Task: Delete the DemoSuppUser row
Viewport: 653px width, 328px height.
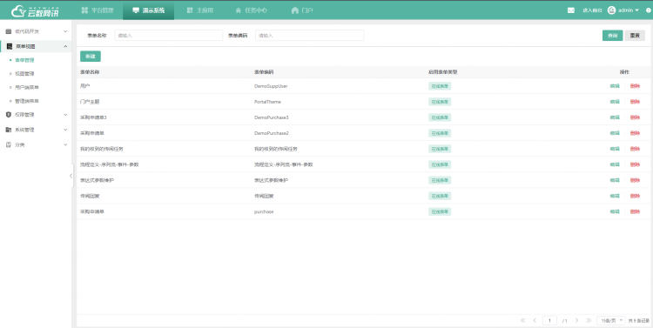Action: point(635,86)
